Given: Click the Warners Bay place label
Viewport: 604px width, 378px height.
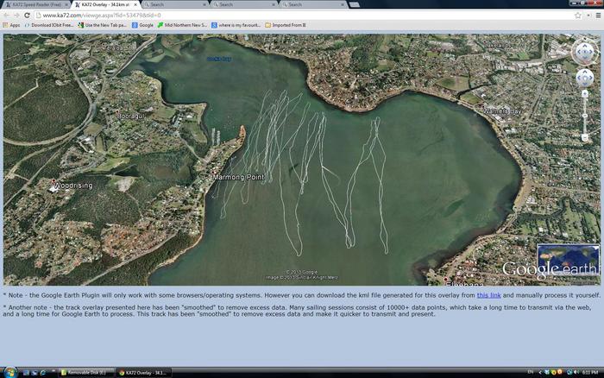Looking at the screenshot, I should pos(503,111).
